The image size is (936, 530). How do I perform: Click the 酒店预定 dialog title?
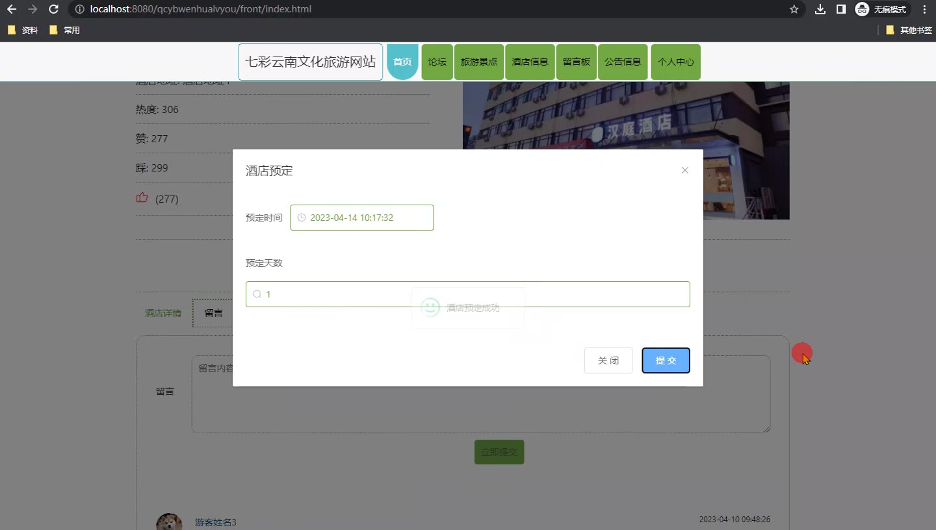269,171
